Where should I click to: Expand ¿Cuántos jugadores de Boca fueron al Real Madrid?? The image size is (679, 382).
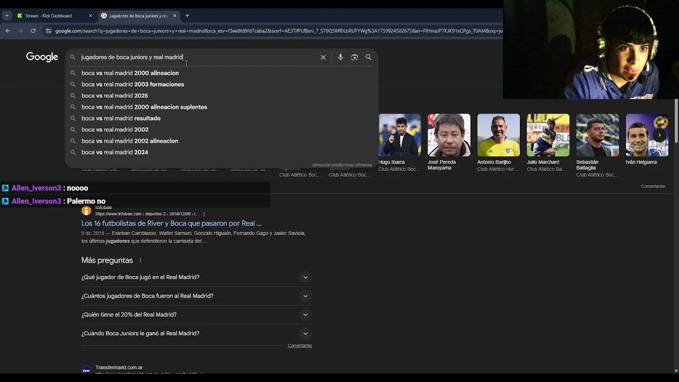click(x=196, y=296)
